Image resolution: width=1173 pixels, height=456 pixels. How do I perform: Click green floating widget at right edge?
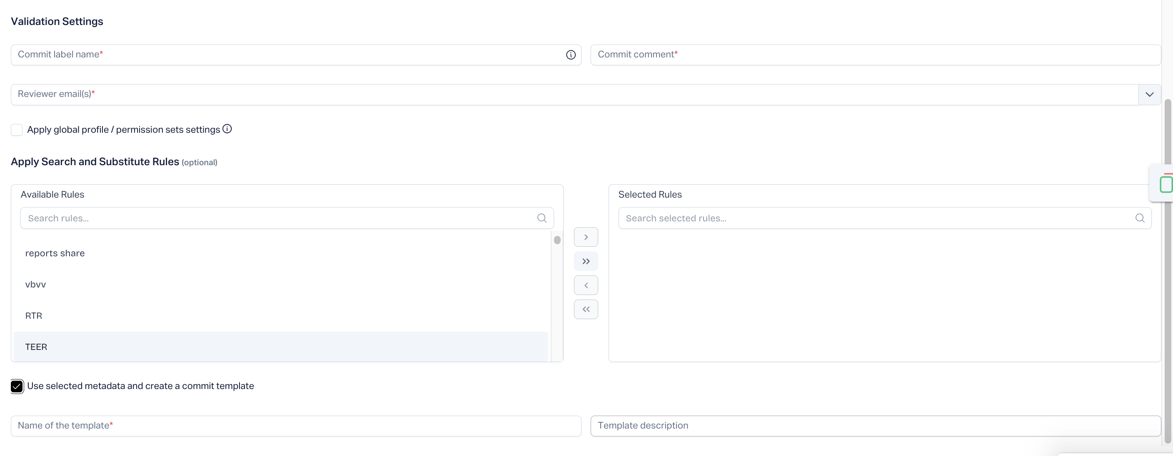pyautogui.click(x=1165, y=184)
